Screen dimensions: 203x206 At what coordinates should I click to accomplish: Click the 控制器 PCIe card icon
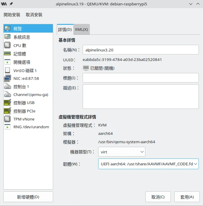(x=7, y=111)
